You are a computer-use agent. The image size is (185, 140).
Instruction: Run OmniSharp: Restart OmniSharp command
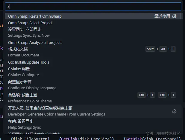(x=93, y=16)
